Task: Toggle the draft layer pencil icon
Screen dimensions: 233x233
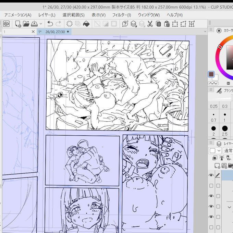Action: tap(229, 158)
